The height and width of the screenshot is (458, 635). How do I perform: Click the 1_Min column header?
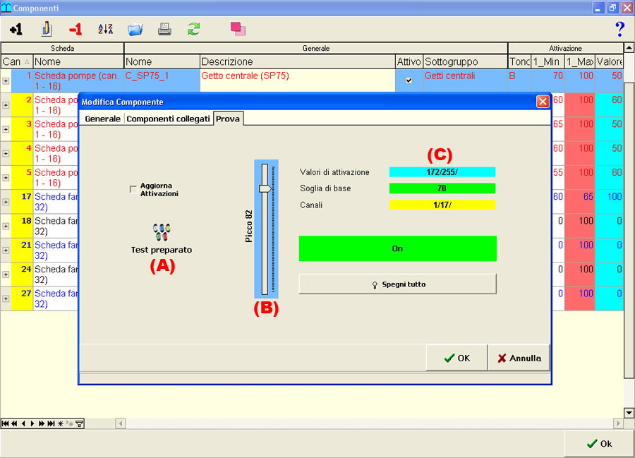point(548,61)
